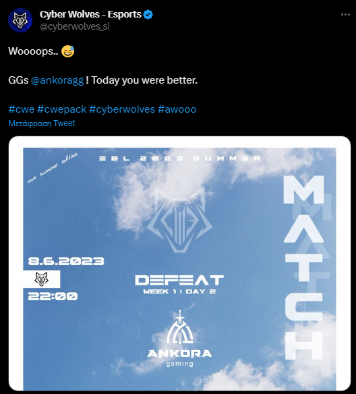Open the @cyberwolves_si handle
The image size is (356, 394).
[75, 26]
